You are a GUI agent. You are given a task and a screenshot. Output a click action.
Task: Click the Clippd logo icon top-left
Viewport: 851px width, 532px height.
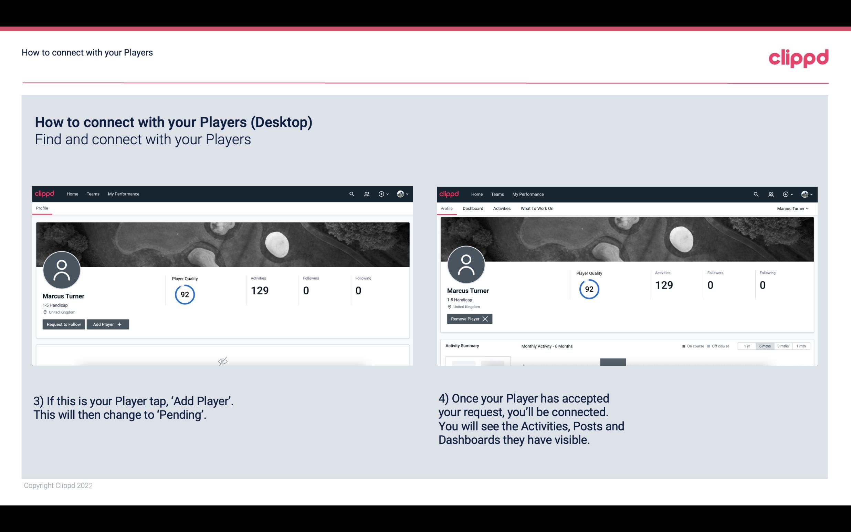[45, 194]
